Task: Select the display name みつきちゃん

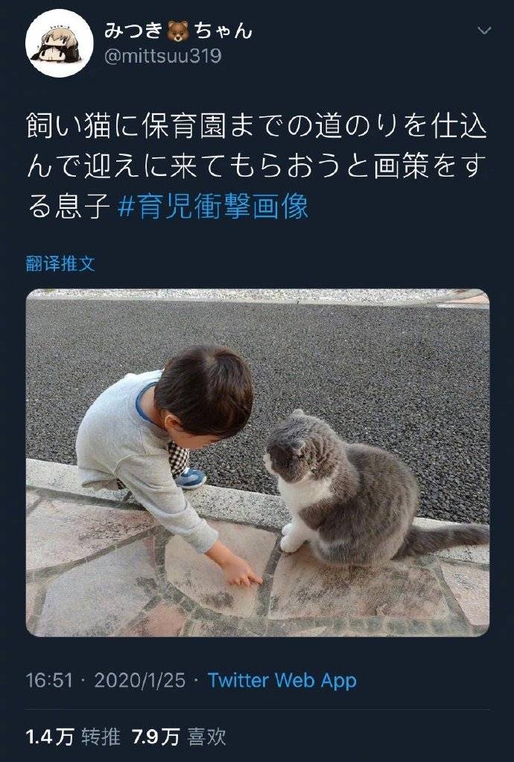Action: (x=178, y=31)
